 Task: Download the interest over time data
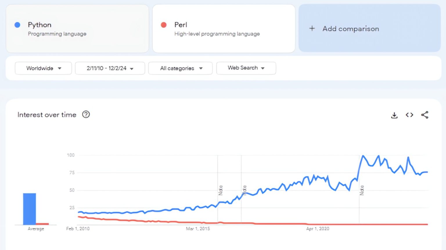point(394,115)
